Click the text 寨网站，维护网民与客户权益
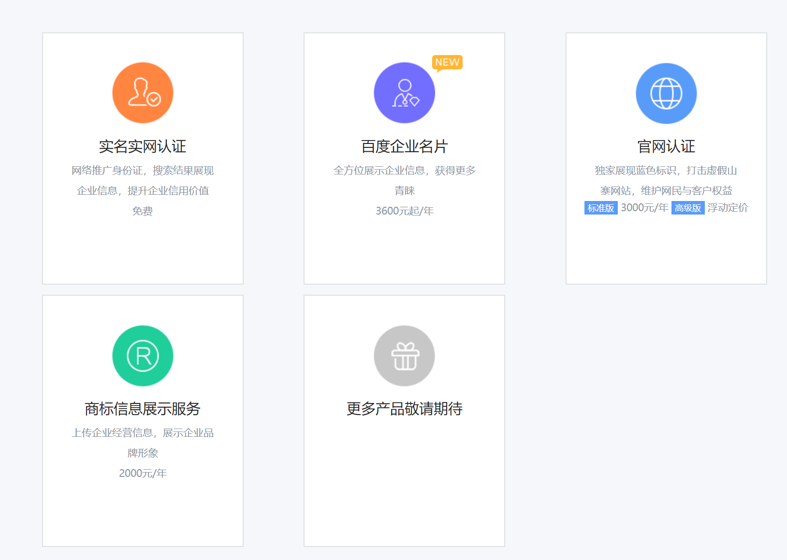787x560 pixels. coord(666,191)
